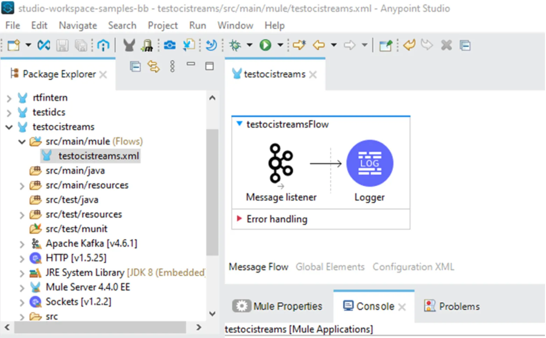Collapse the testocistreamsFlow triangle

pos(239,124)
